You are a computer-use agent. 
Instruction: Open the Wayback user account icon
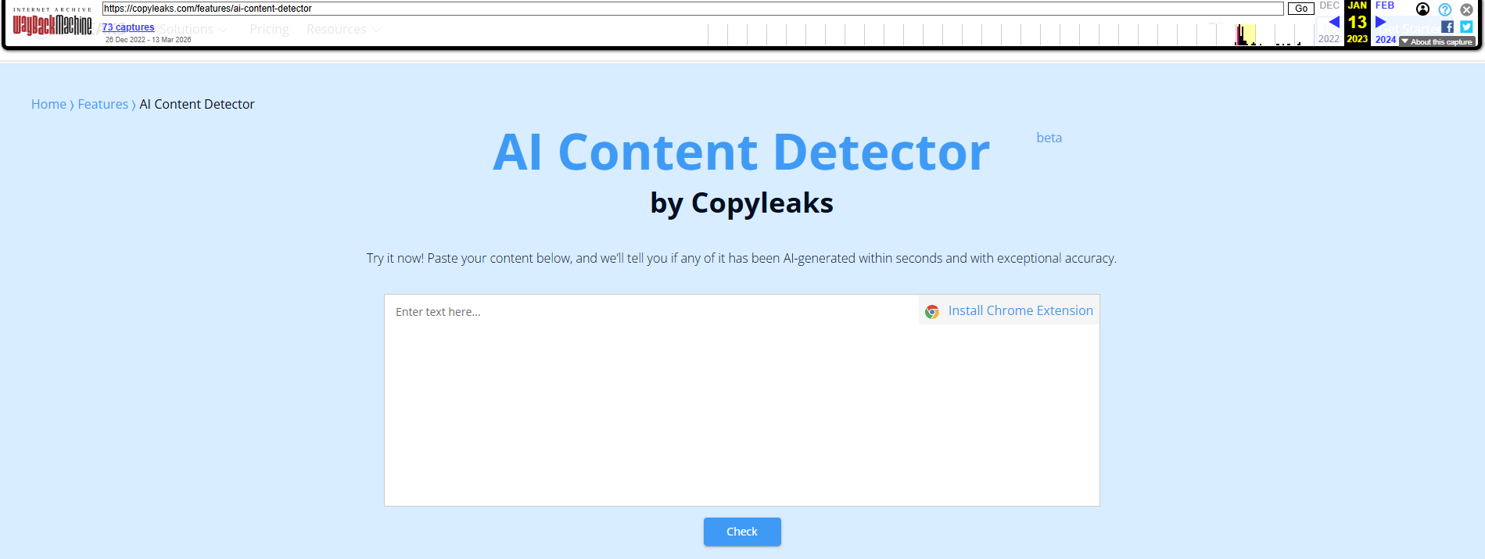pyautogui.click(x=1423, y=9)
